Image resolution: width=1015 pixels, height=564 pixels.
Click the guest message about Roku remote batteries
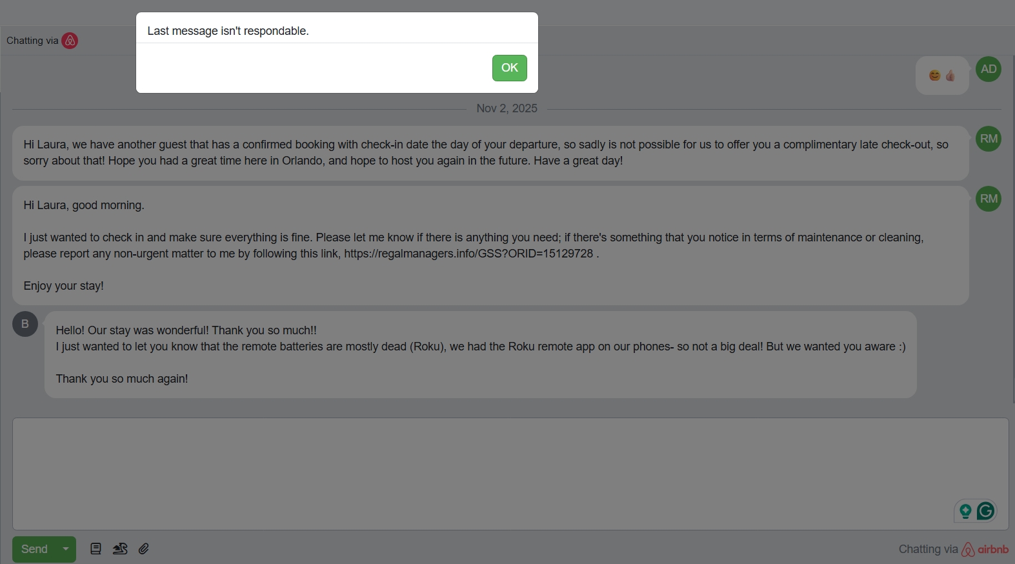tap(480, 354)
